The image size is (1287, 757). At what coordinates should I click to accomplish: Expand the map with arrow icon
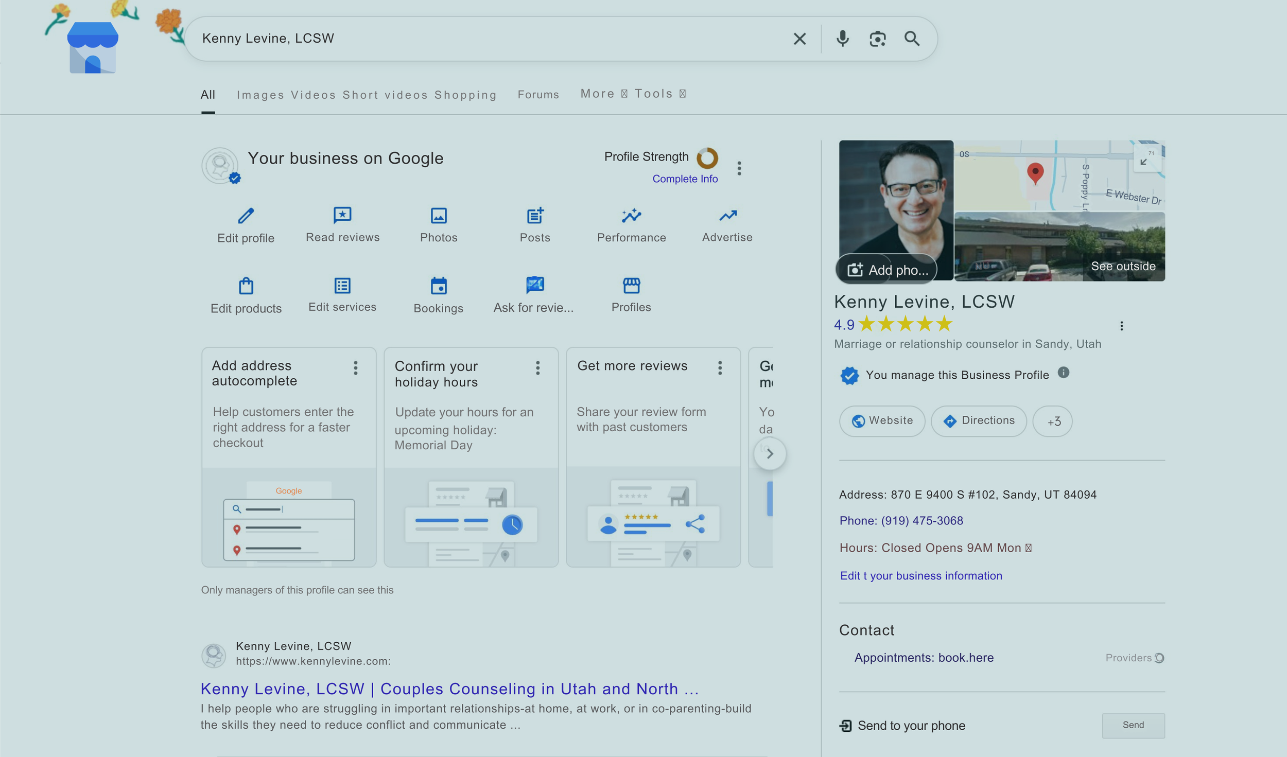1147,157
